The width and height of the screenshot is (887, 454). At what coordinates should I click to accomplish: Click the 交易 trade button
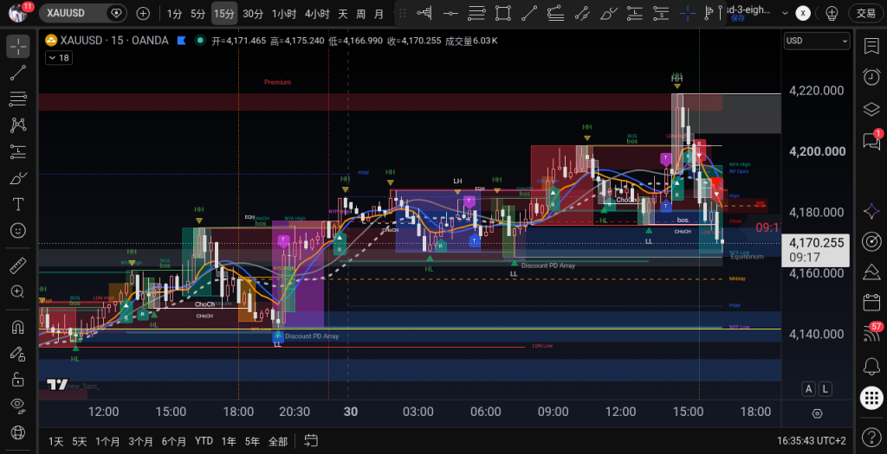tap(866, 13)
